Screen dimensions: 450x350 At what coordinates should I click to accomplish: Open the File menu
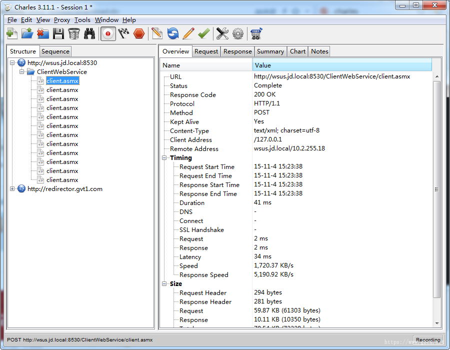click(x=12, y=20)
